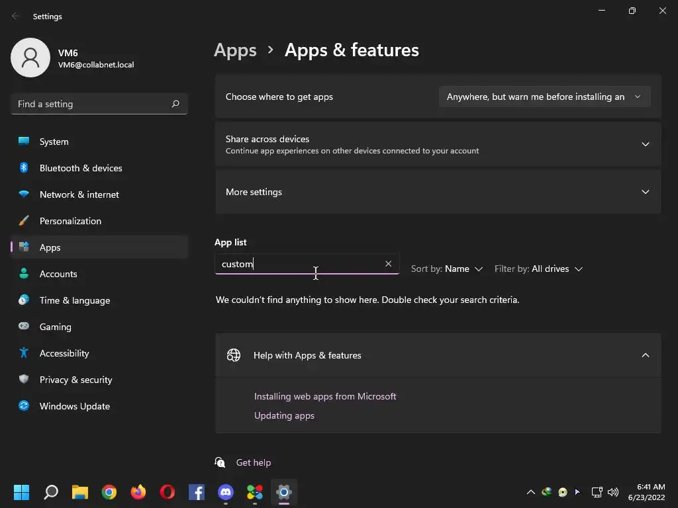Open Discord from the taskbar
The image size is (678, 508).
click(226, 492)
